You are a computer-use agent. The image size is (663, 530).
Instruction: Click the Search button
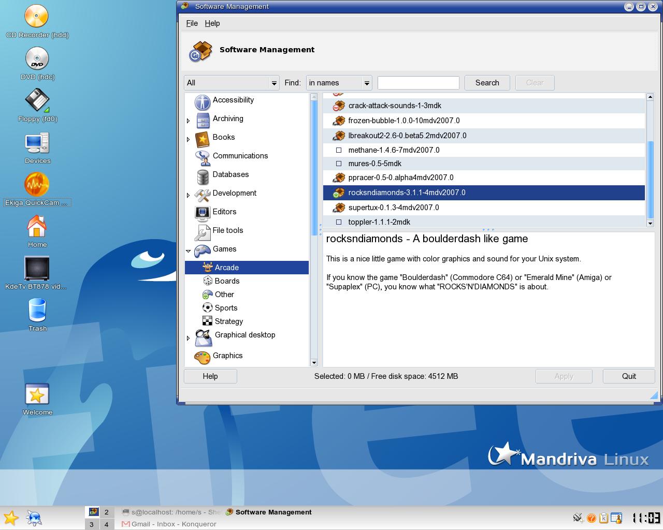[x=487, y=83]
